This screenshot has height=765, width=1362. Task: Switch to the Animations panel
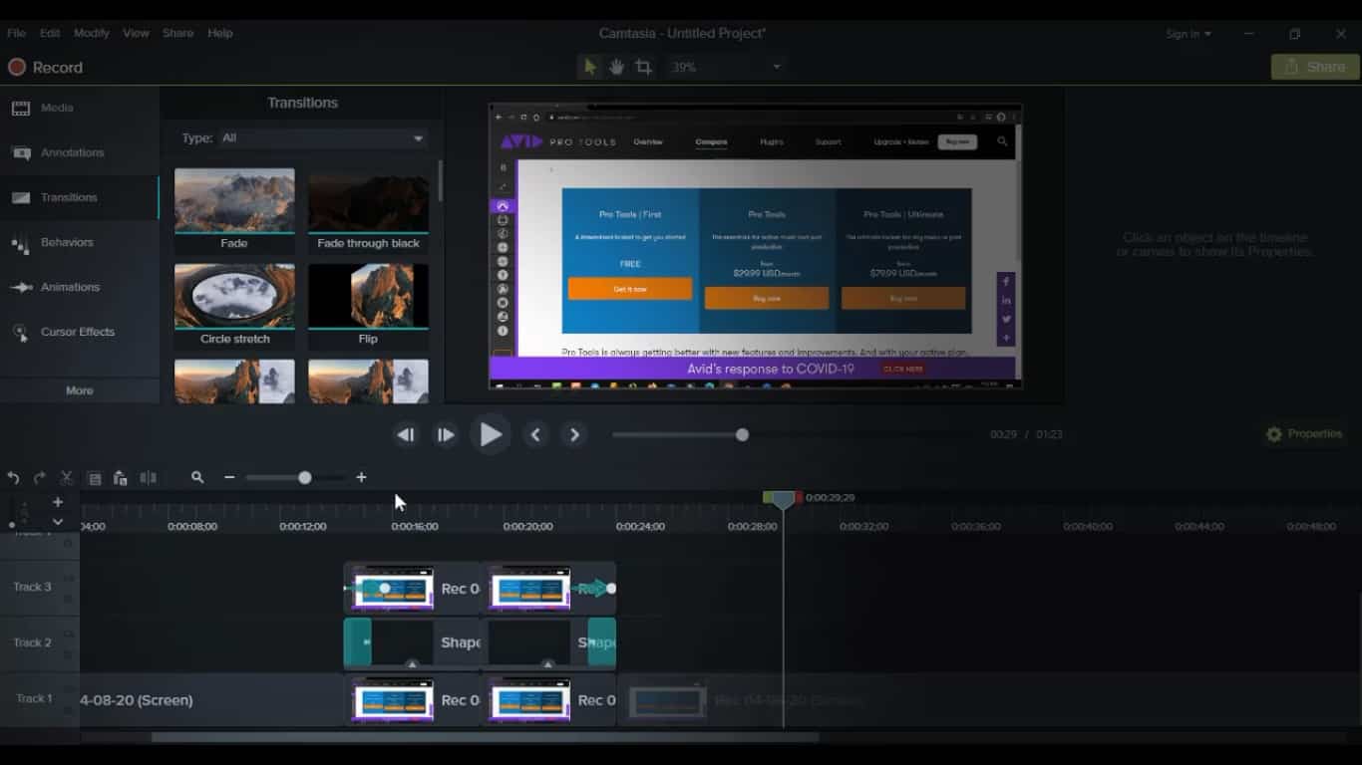click(x=72, y=287)
